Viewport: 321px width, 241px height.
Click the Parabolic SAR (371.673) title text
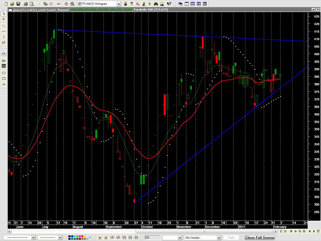(151, 10)
